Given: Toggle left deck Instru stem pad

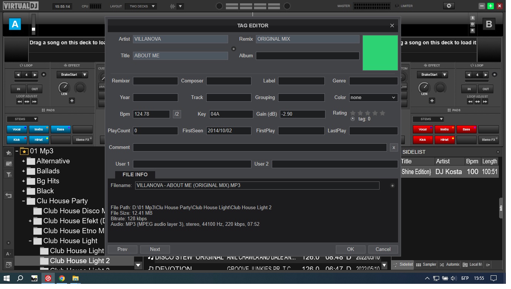Looking at the screenshot, I should point(39,129).
